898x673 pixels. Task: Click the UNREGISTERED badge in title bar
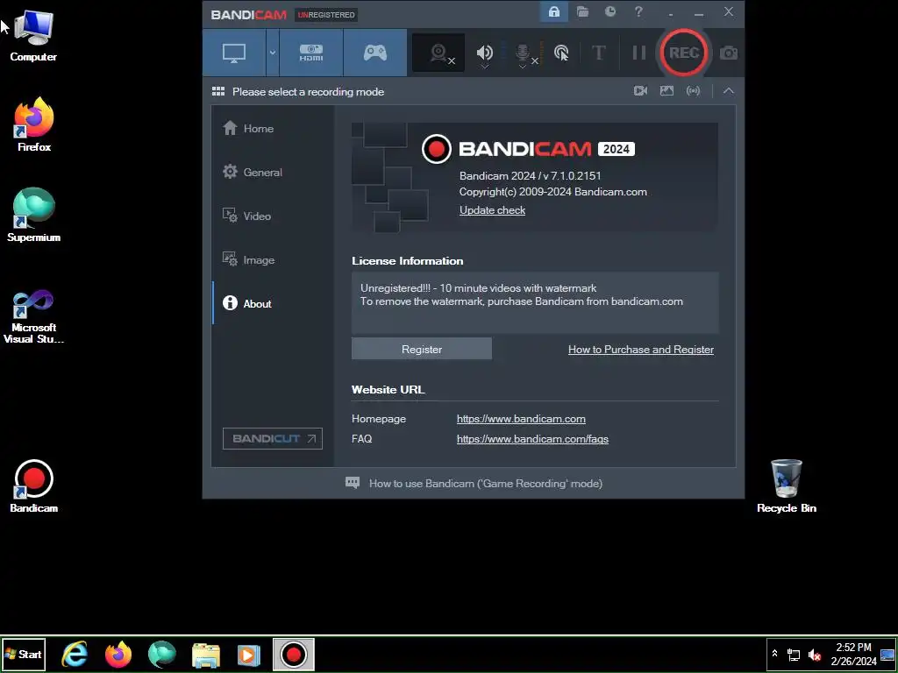click(326, 15)
